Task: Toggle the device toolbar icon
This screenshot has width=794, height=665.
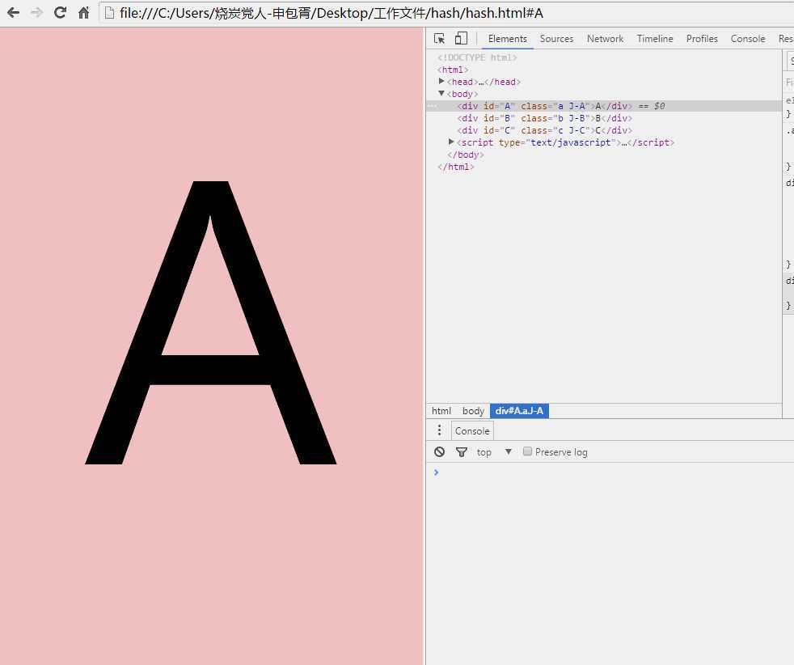Action: point(461,39)
